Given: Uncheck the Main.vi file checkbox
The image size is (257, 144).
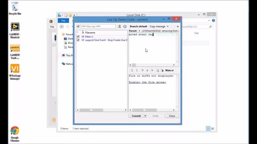Looking at the screenshot, I should pyautogui.click(x=78, y=36).
